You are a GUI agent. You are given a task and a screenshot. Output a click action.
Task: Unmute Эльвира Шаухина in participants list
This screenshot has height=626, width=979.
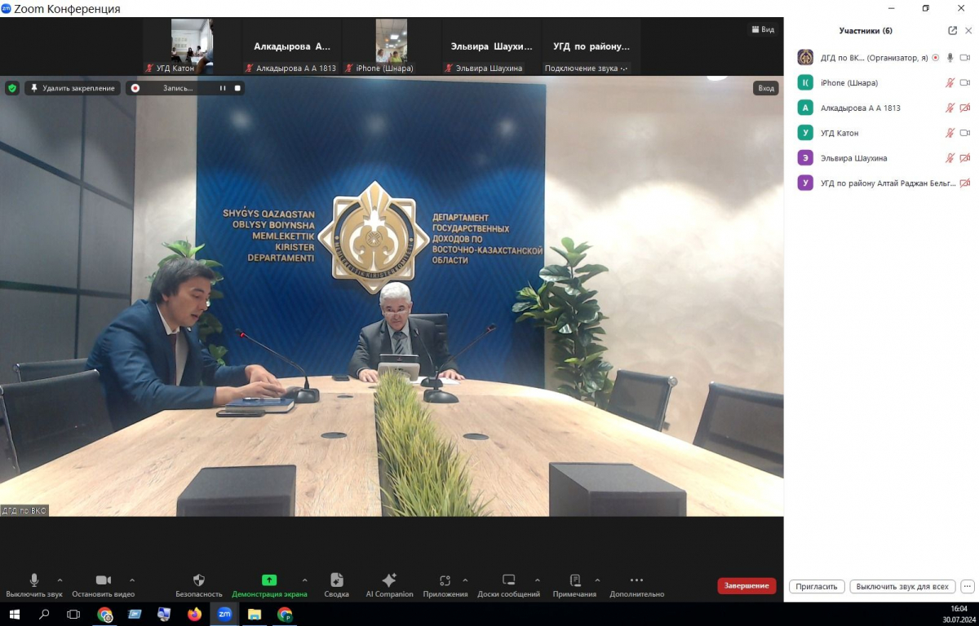[950, 158]
